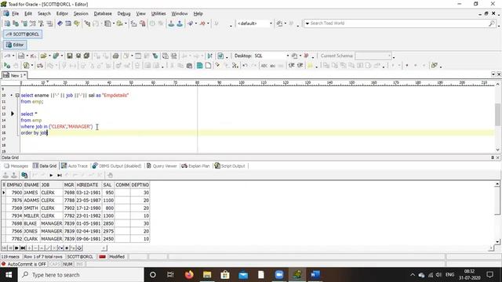The width and height of the screenshot is (502, 282).
Task: Click the File Explorer icon in the taskbar
Action: [207, 275]
